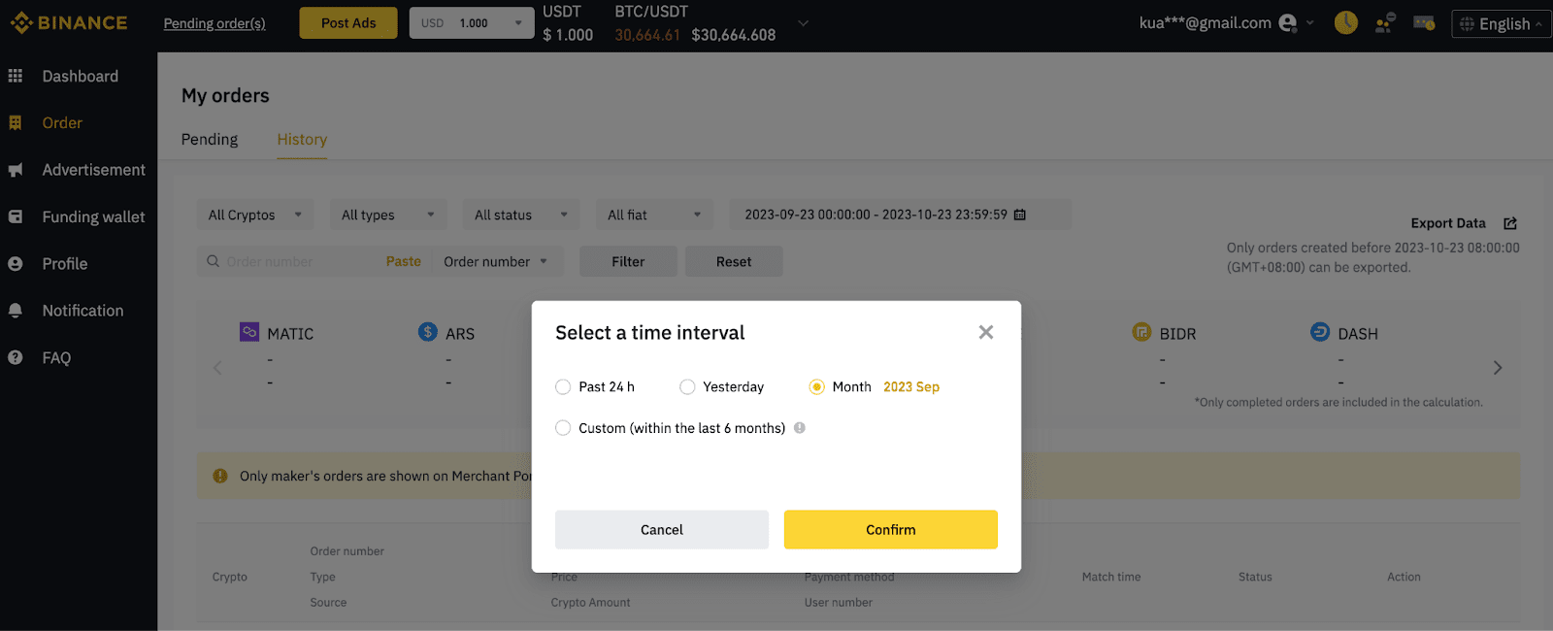The width and height of the screenshot is (1553, 631).
Task: Expand the All Cryptos dropdown
Action: point(254,215)
